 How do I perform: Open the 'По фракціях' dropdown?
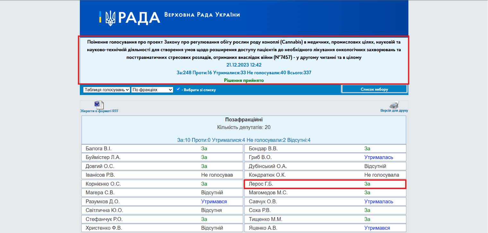pyautogui.click(x=152, y=90)
